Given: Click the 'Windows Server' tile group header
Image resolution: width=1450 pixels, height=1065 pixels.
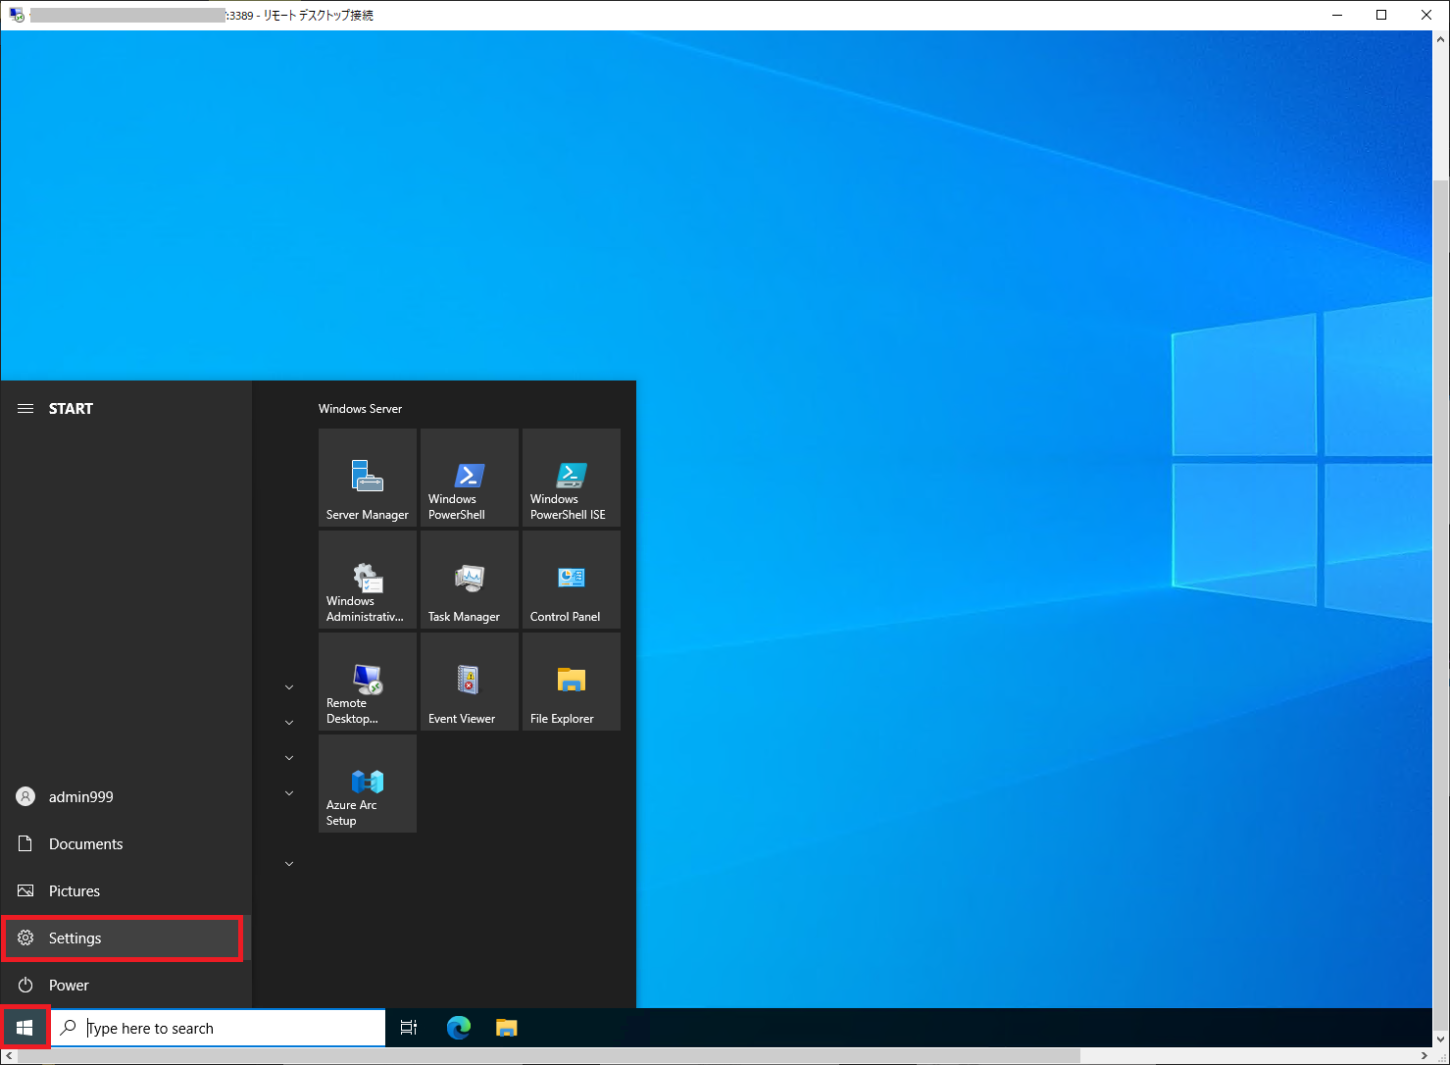Looking at the screenshot, I should 360,409.
